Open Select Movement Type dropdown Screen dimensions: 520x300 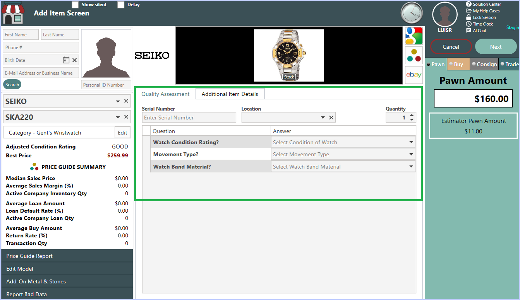pyautogui.click(x=411, y=154)
